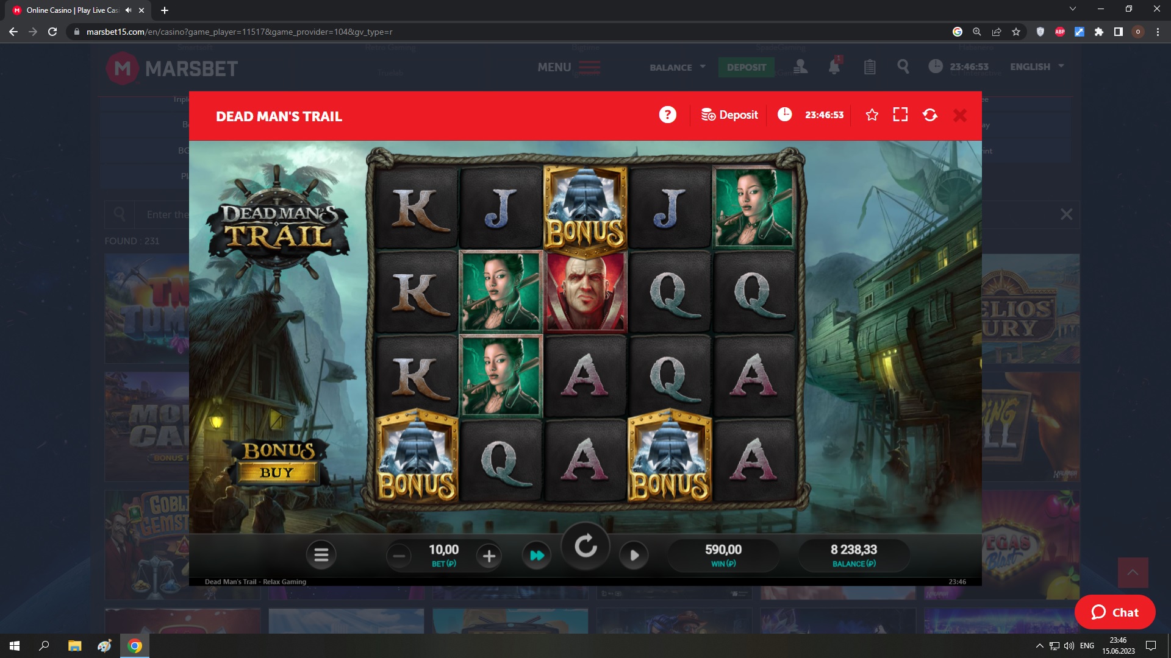Reload the game with the refresh icon
The height and width of the screenshot is (658, 1171).
(x=929, y=115)
